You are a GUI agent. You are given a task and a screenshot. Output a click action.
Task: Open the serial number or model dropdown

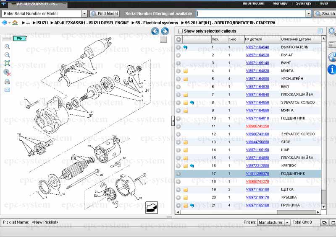(x=84, y=14)
